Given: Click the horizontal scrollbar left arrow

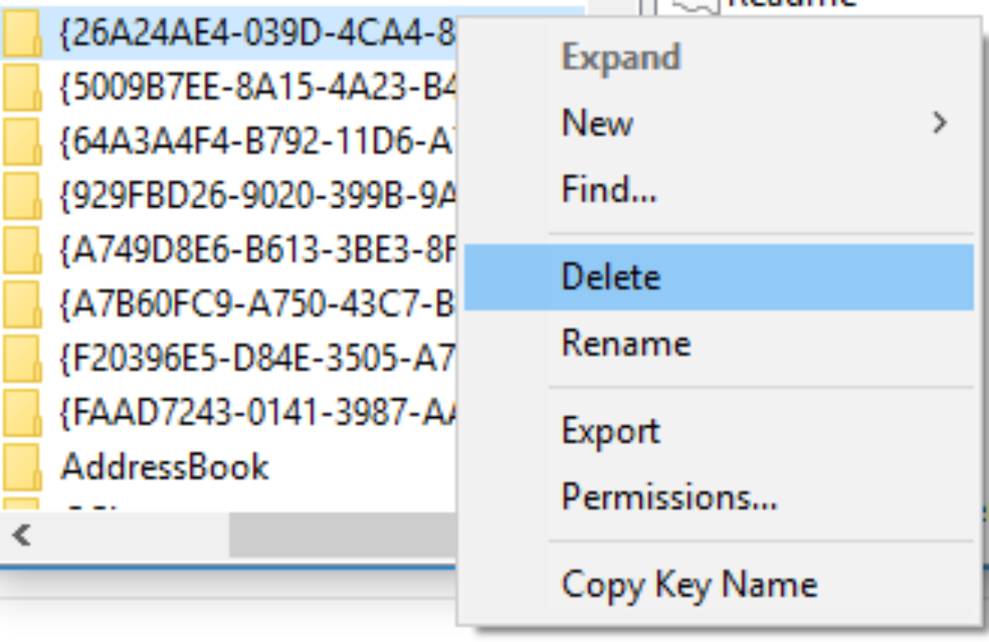Looking at the screenshot, I should pos(22,537).
